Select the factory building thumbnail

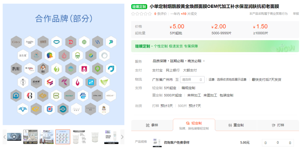pyautogui.click(x=47, y=137)
